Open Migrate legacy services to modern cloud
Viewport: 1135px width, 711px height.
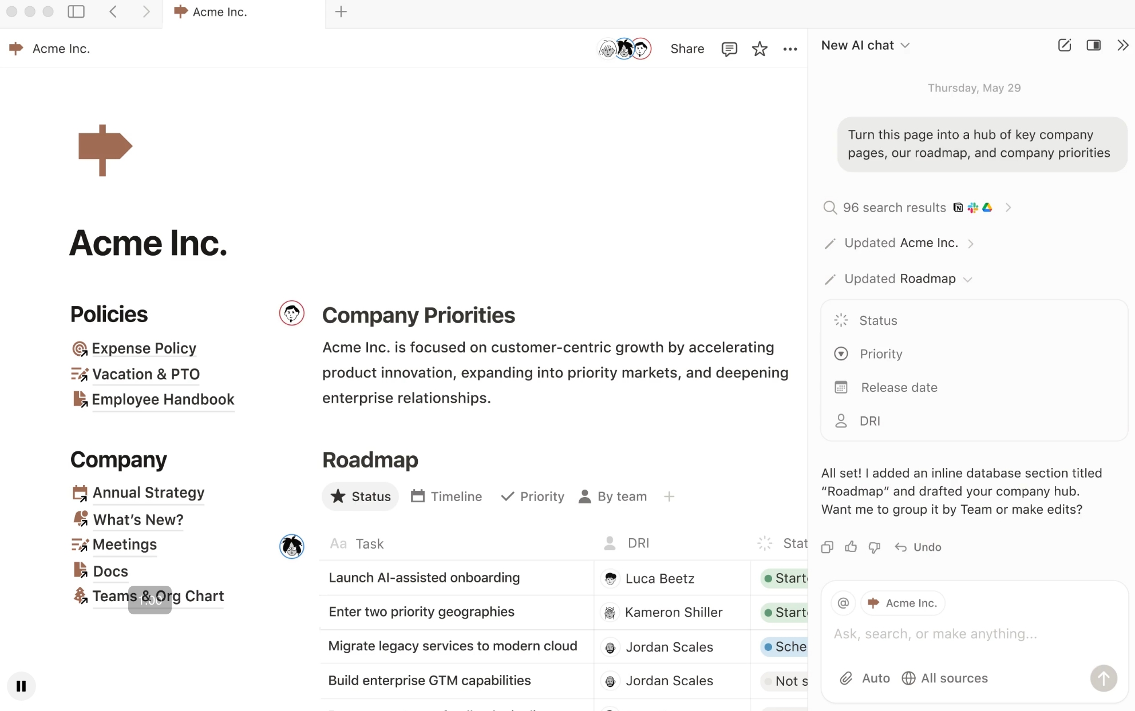click(x=452, y=646)
